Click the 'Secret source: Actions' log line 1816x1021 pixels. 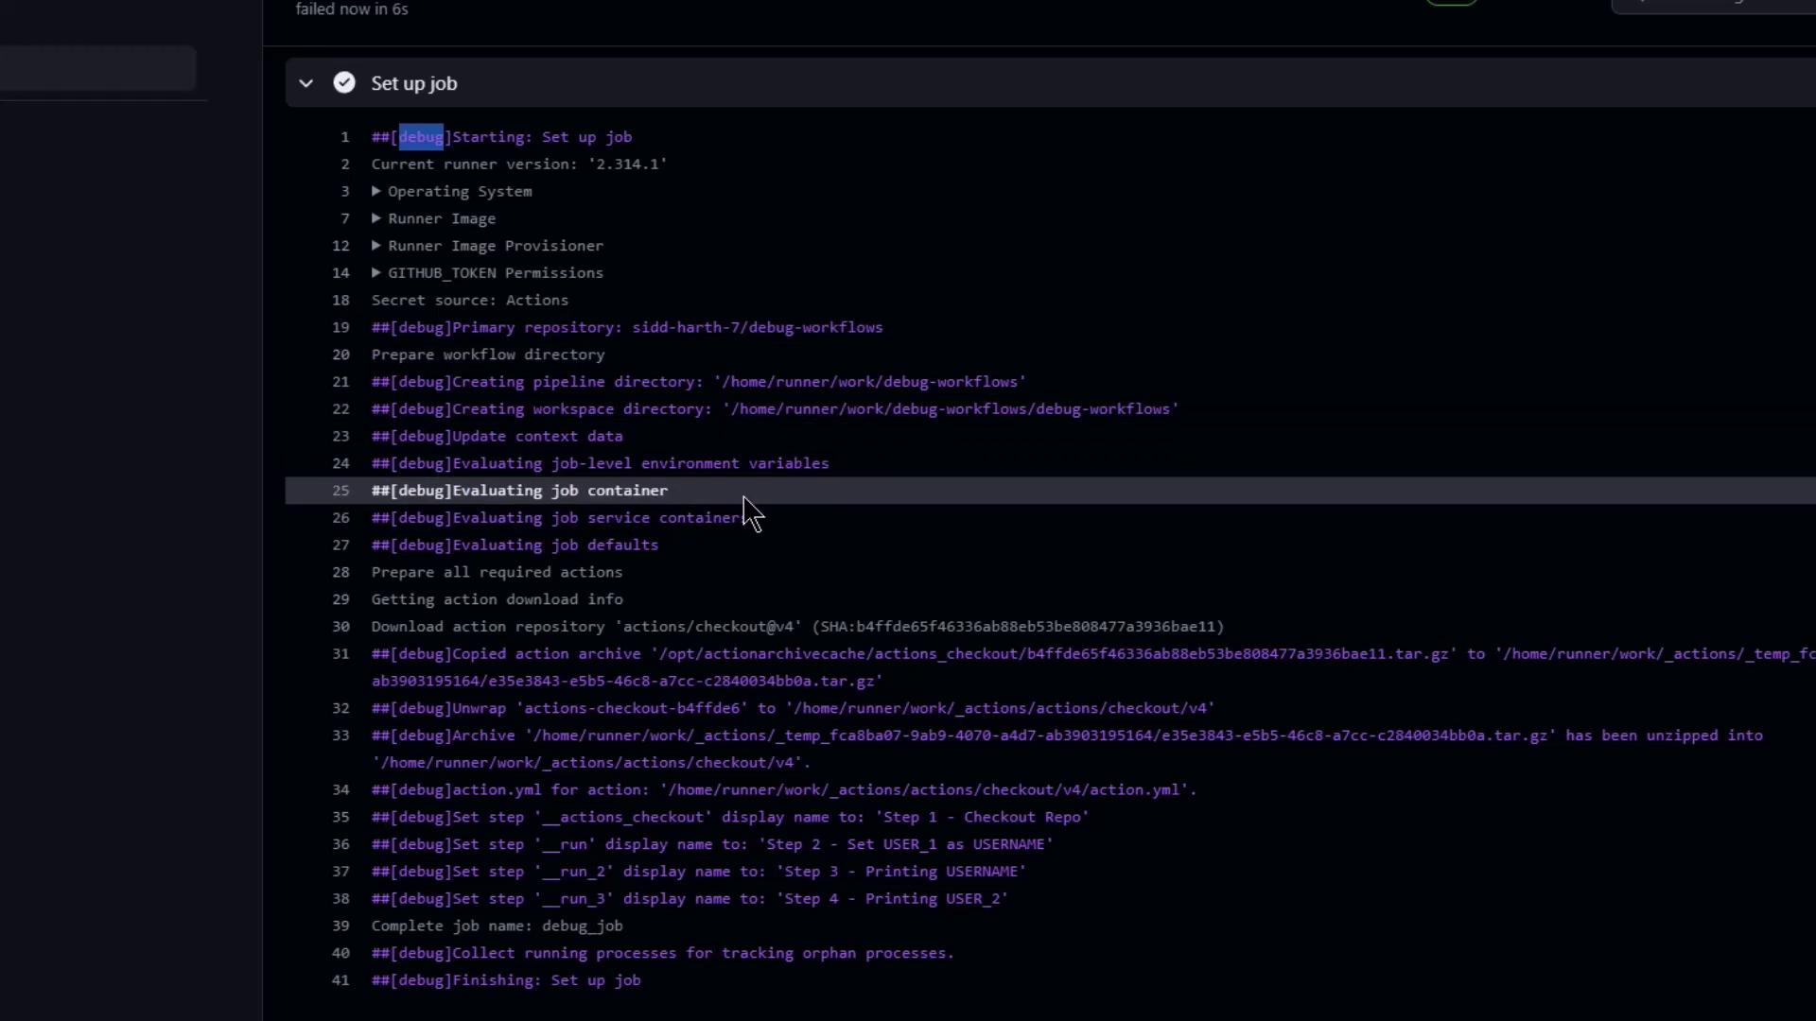coord(470,300)
